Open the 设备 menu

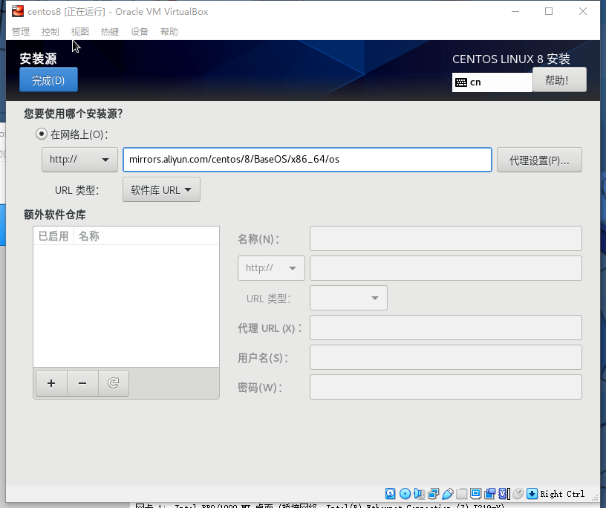pyautogui.click(x=140, y=32)
